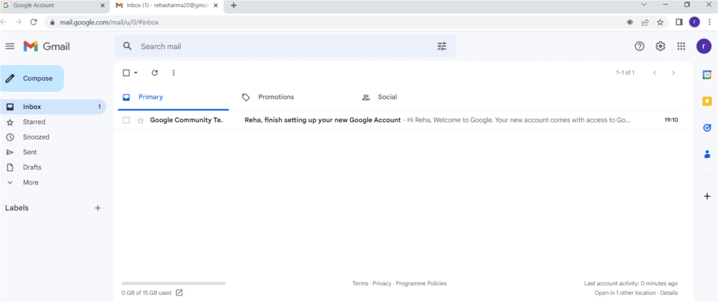Open Chrome profile avatar in toolbar
Screen dimensions: 718x302
(x=695, y=22)
